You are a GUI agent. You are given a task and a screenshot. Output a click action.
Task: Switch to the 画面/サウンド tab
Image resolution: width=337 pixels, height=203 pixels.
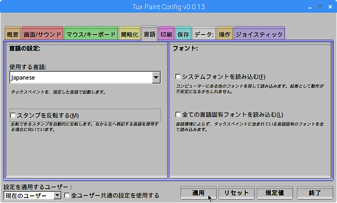point(42,33)
